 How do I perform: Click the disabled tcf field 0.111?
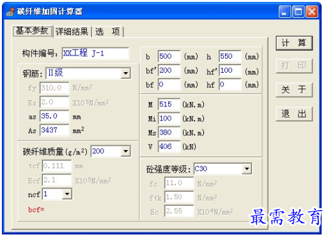[x=57, y=166]
